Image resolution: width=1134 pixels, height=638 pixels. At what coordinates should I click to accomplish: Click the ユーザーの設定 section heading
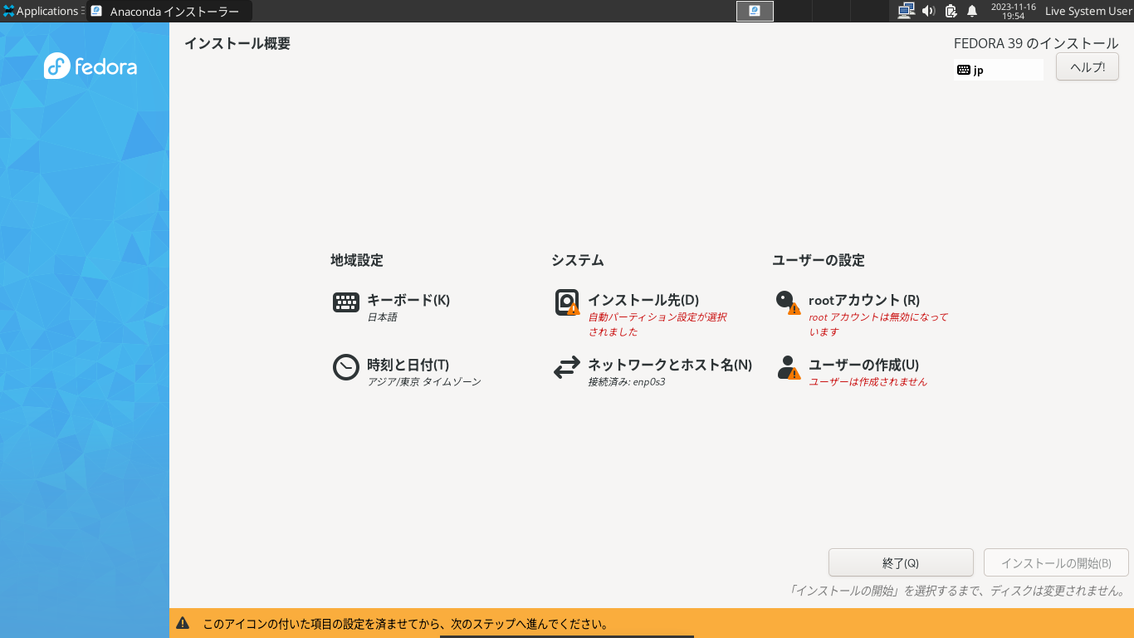819,260
